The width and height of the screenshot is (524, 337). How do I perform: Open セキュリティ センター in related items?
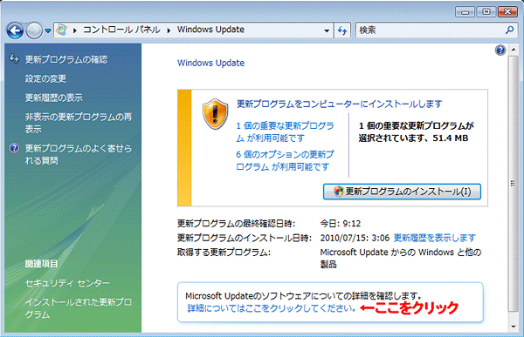(x=67, y=283)
